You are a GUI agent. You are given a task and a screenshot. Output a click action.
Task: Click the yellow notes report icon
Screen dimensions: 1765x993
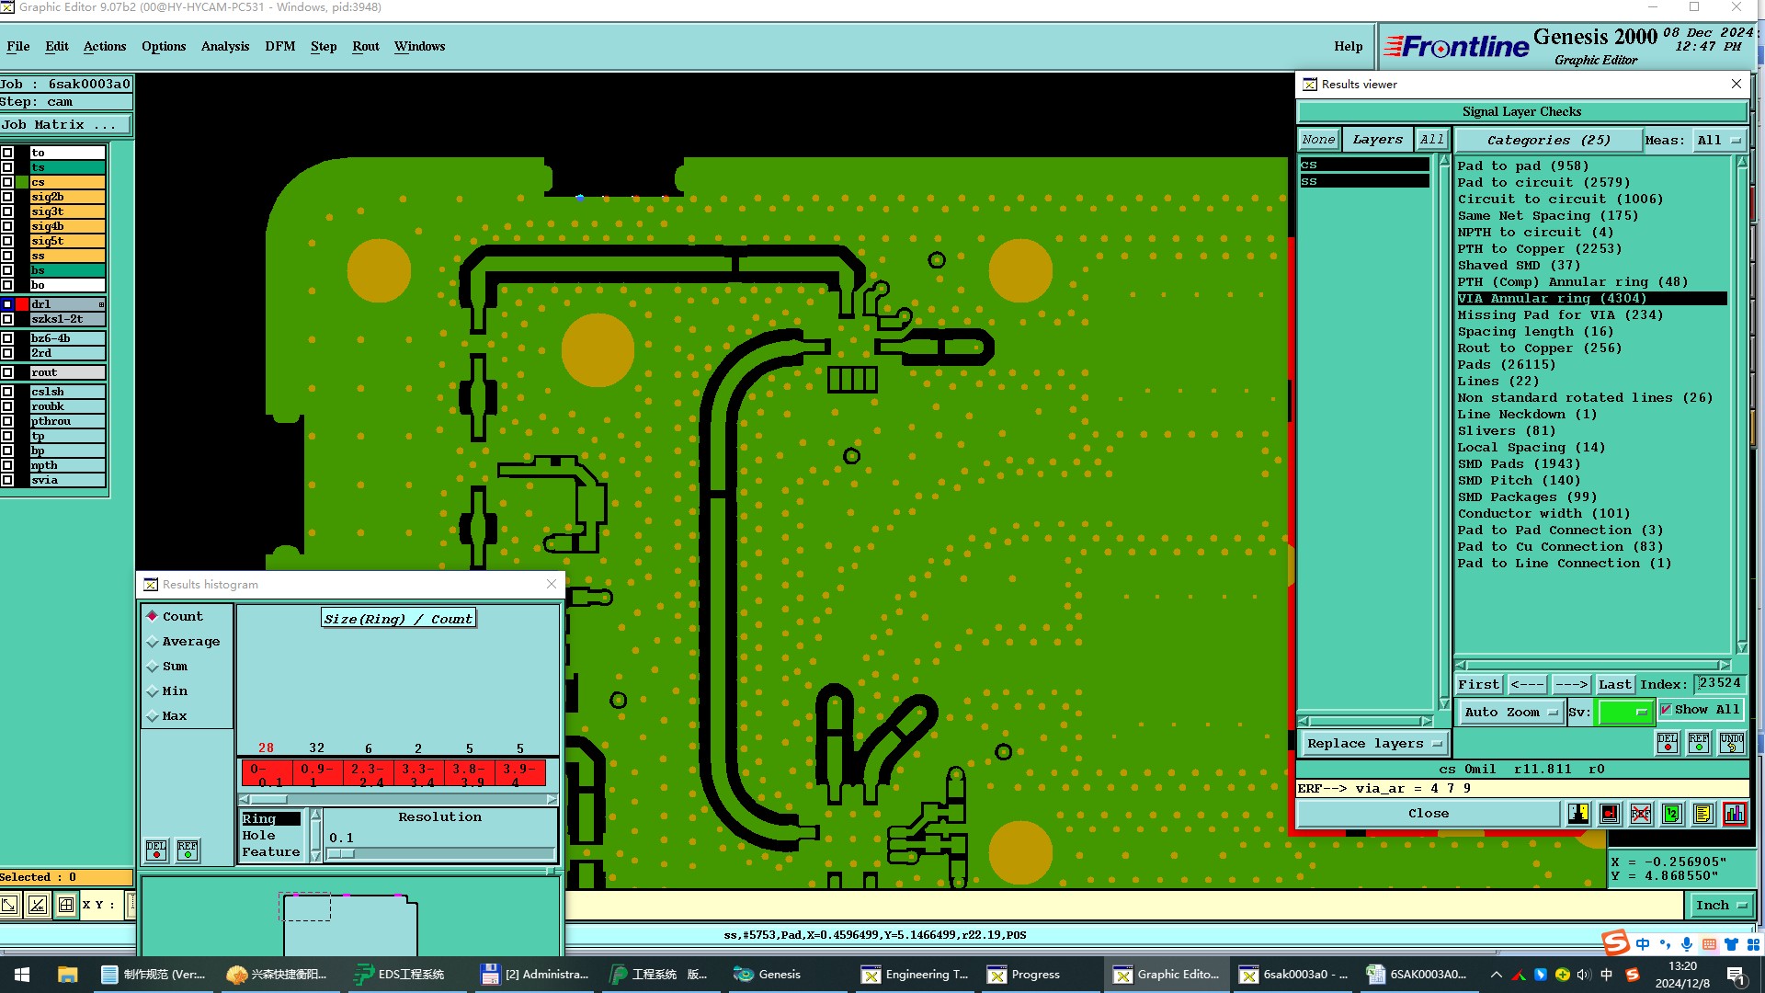click(x=1702, y=814)
